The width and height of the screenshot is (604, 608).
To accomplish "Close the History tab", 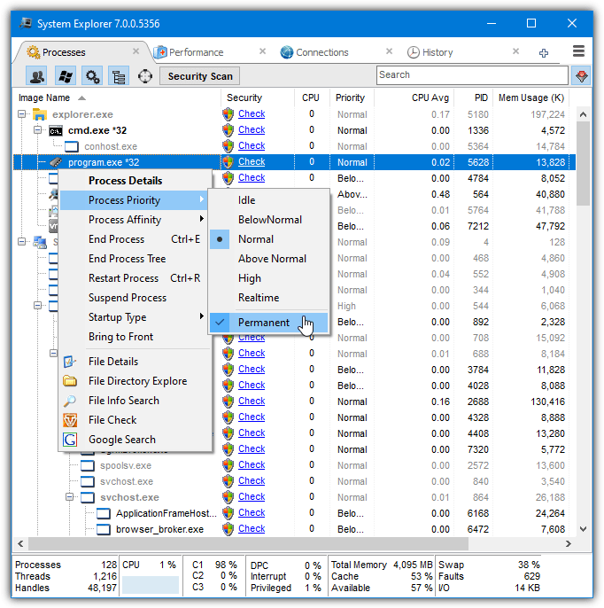I will point(515,51).
